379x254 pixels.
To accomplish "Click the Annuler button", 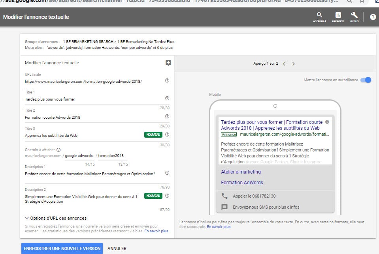I will pos(117,248).
